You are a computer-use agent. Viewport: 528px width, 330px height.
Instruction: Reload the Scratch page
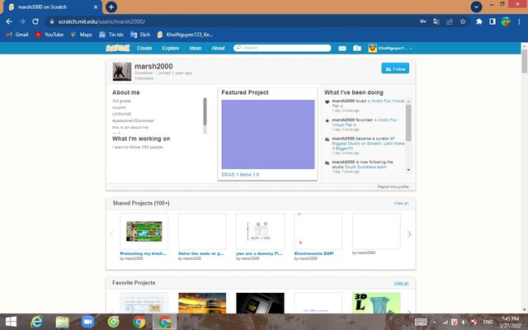tap(35, 21)
